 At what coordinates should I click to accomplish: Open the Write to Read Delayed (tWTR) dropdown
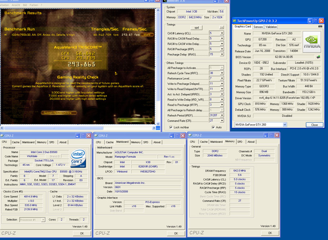222,89
